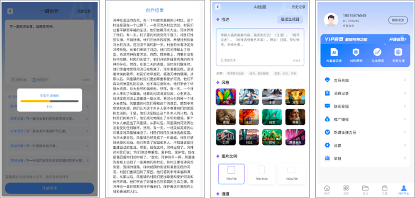Open the 工具 briefcase tab in bottom bar
The width and height of the screenshot is (415, 198).
click(385, 190)
